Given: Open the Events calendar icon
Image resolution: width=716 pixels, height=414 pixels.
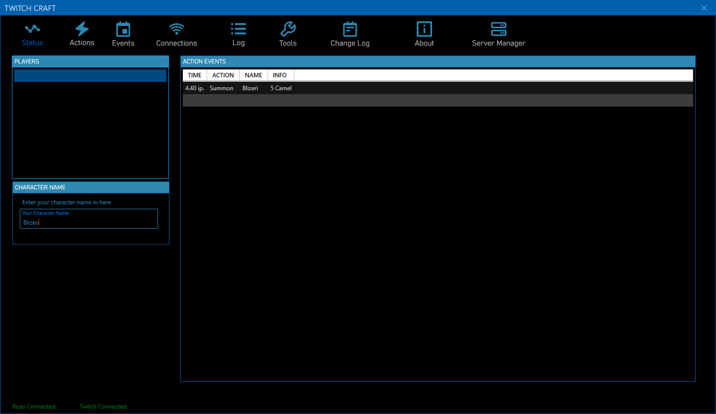Looking at the screenshot, I should pos(123,29).
